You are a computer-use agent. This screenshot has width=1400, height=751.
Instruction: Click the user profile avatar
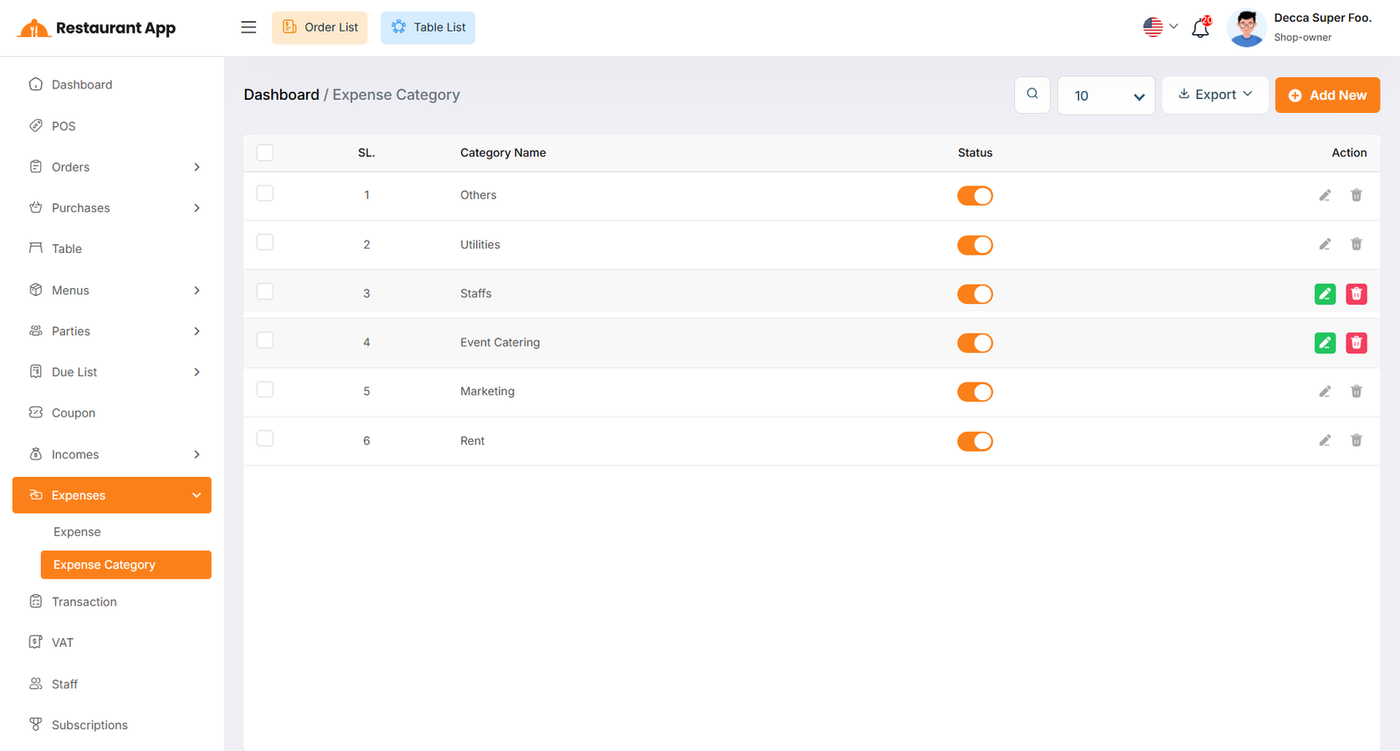(1246, 28)
